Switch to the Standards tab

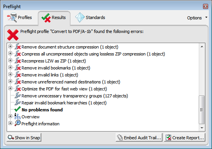[x=90, y=17]
